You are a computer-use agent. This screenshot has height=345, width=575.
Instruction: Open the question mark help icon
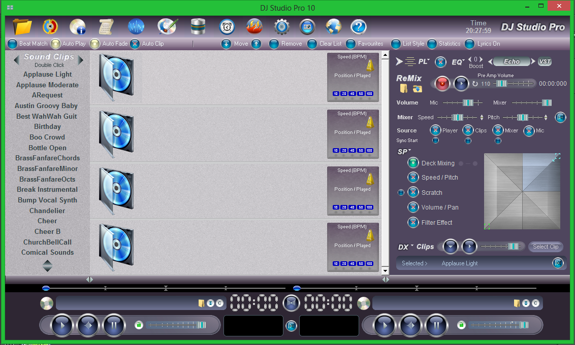point(358,27)
